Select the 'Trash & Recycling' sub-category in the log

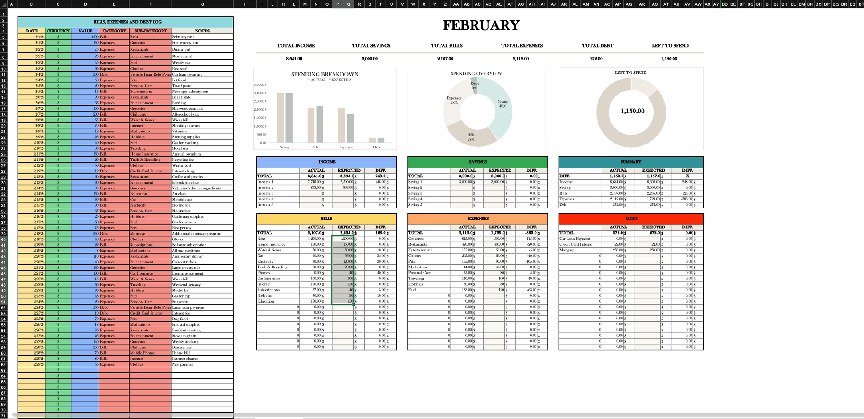[x=150, y=160]
